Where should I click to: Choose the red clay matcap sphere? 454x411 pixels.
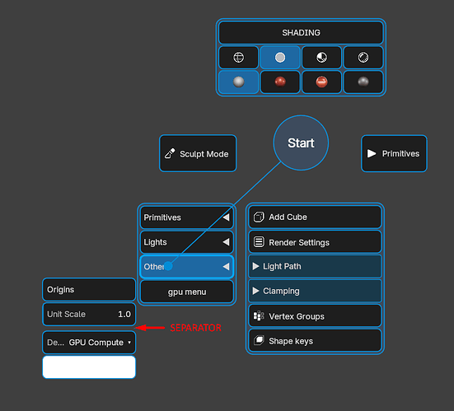(x=280, y=82)
